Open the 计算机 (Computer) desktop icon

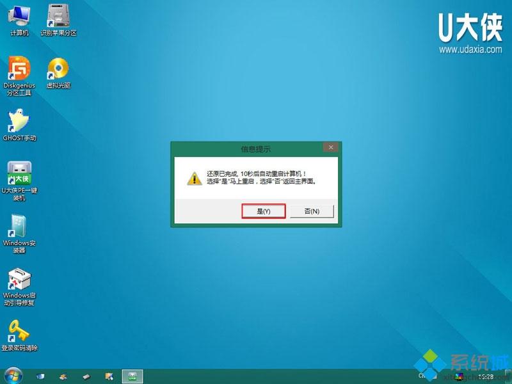(x=19, y=16)
